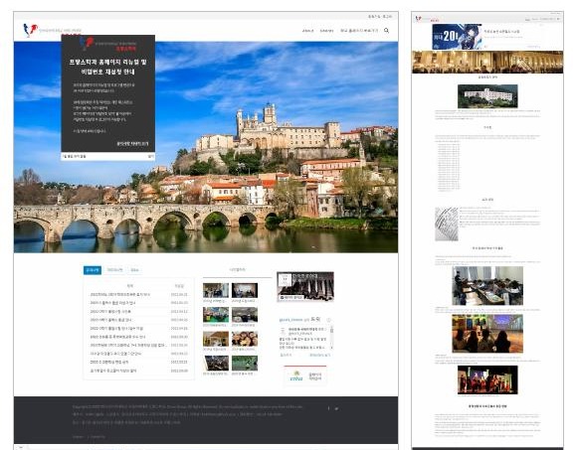Screen dimensions: 575x450
Task: Open the first navigation menu item
Action: pos(308,31)
